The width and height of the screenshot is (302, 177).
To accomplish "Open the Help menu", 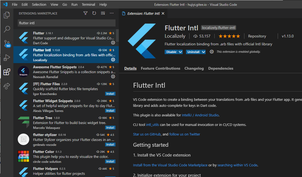I will 103,4.
